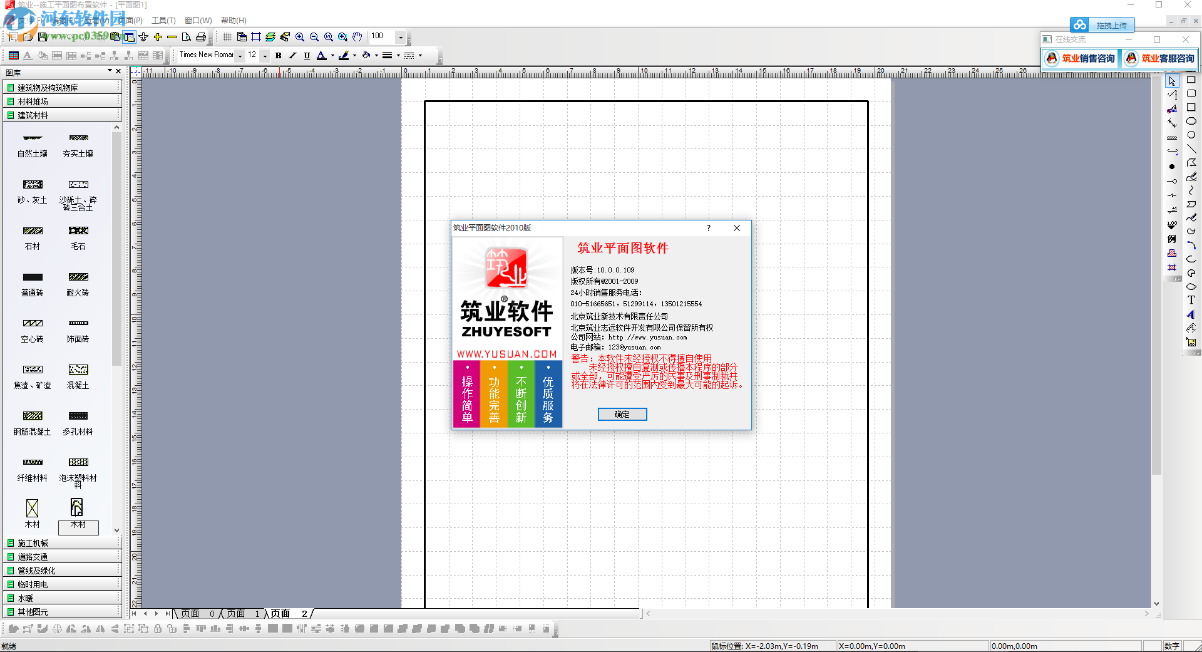The height and width of the screenshot is (652, 1202).
Task: Open the 水暖 library category
Action: (x=63, y=598)
